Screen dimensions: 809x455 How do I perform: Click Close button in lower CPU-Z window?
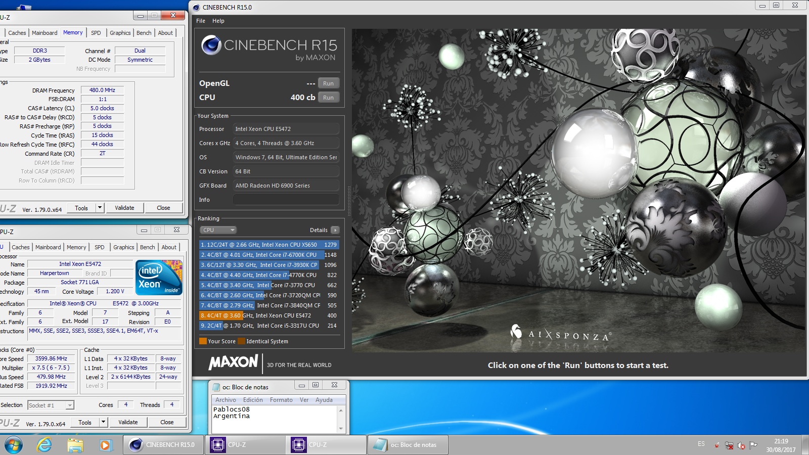point(167,422)
